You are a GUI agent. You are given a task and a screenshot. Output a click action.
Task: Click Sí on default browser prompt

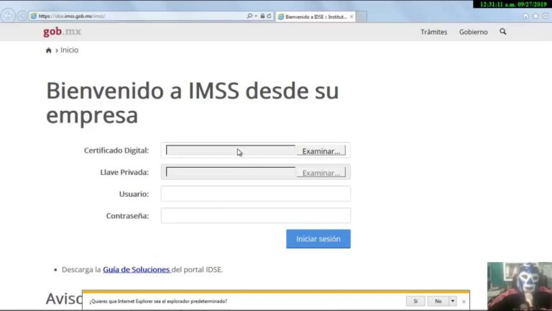[415, 301]
